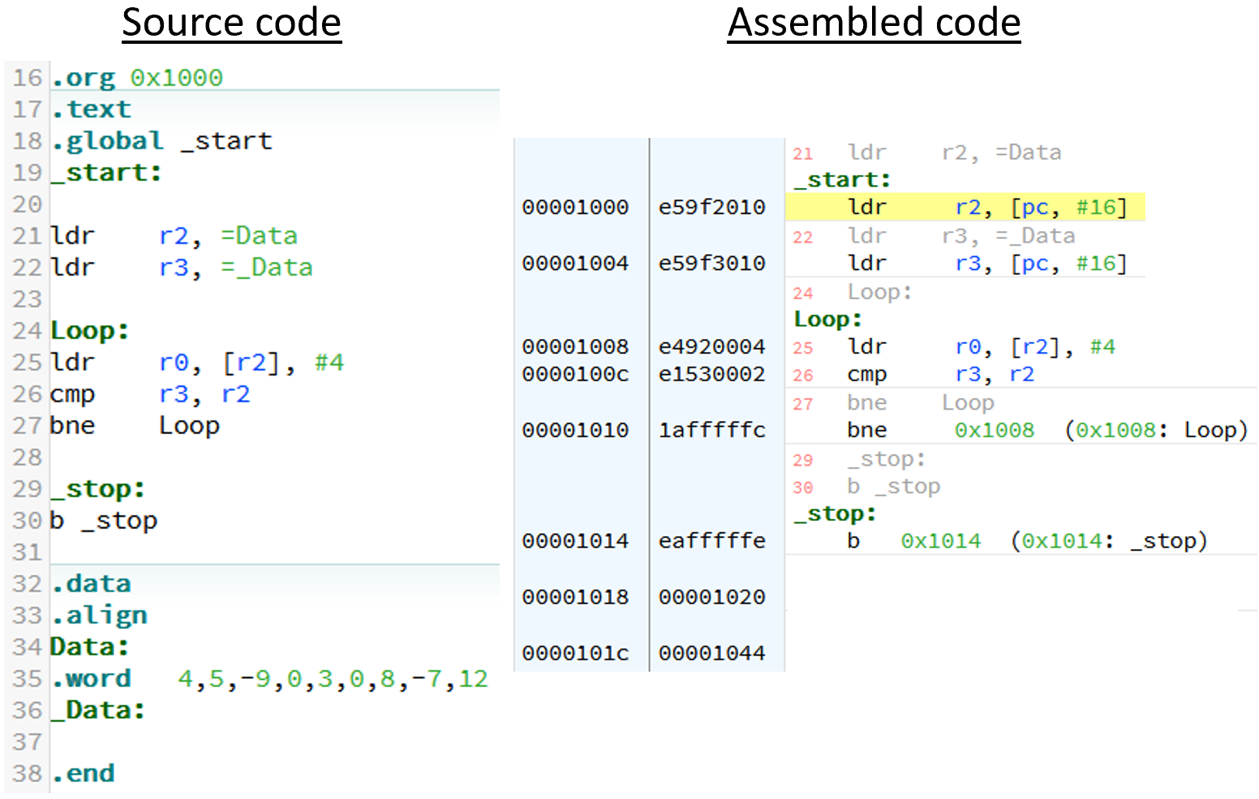Screen dimensions: 1259x799
Task: Select the .data directive on line 32
Action: click(91, 582)
